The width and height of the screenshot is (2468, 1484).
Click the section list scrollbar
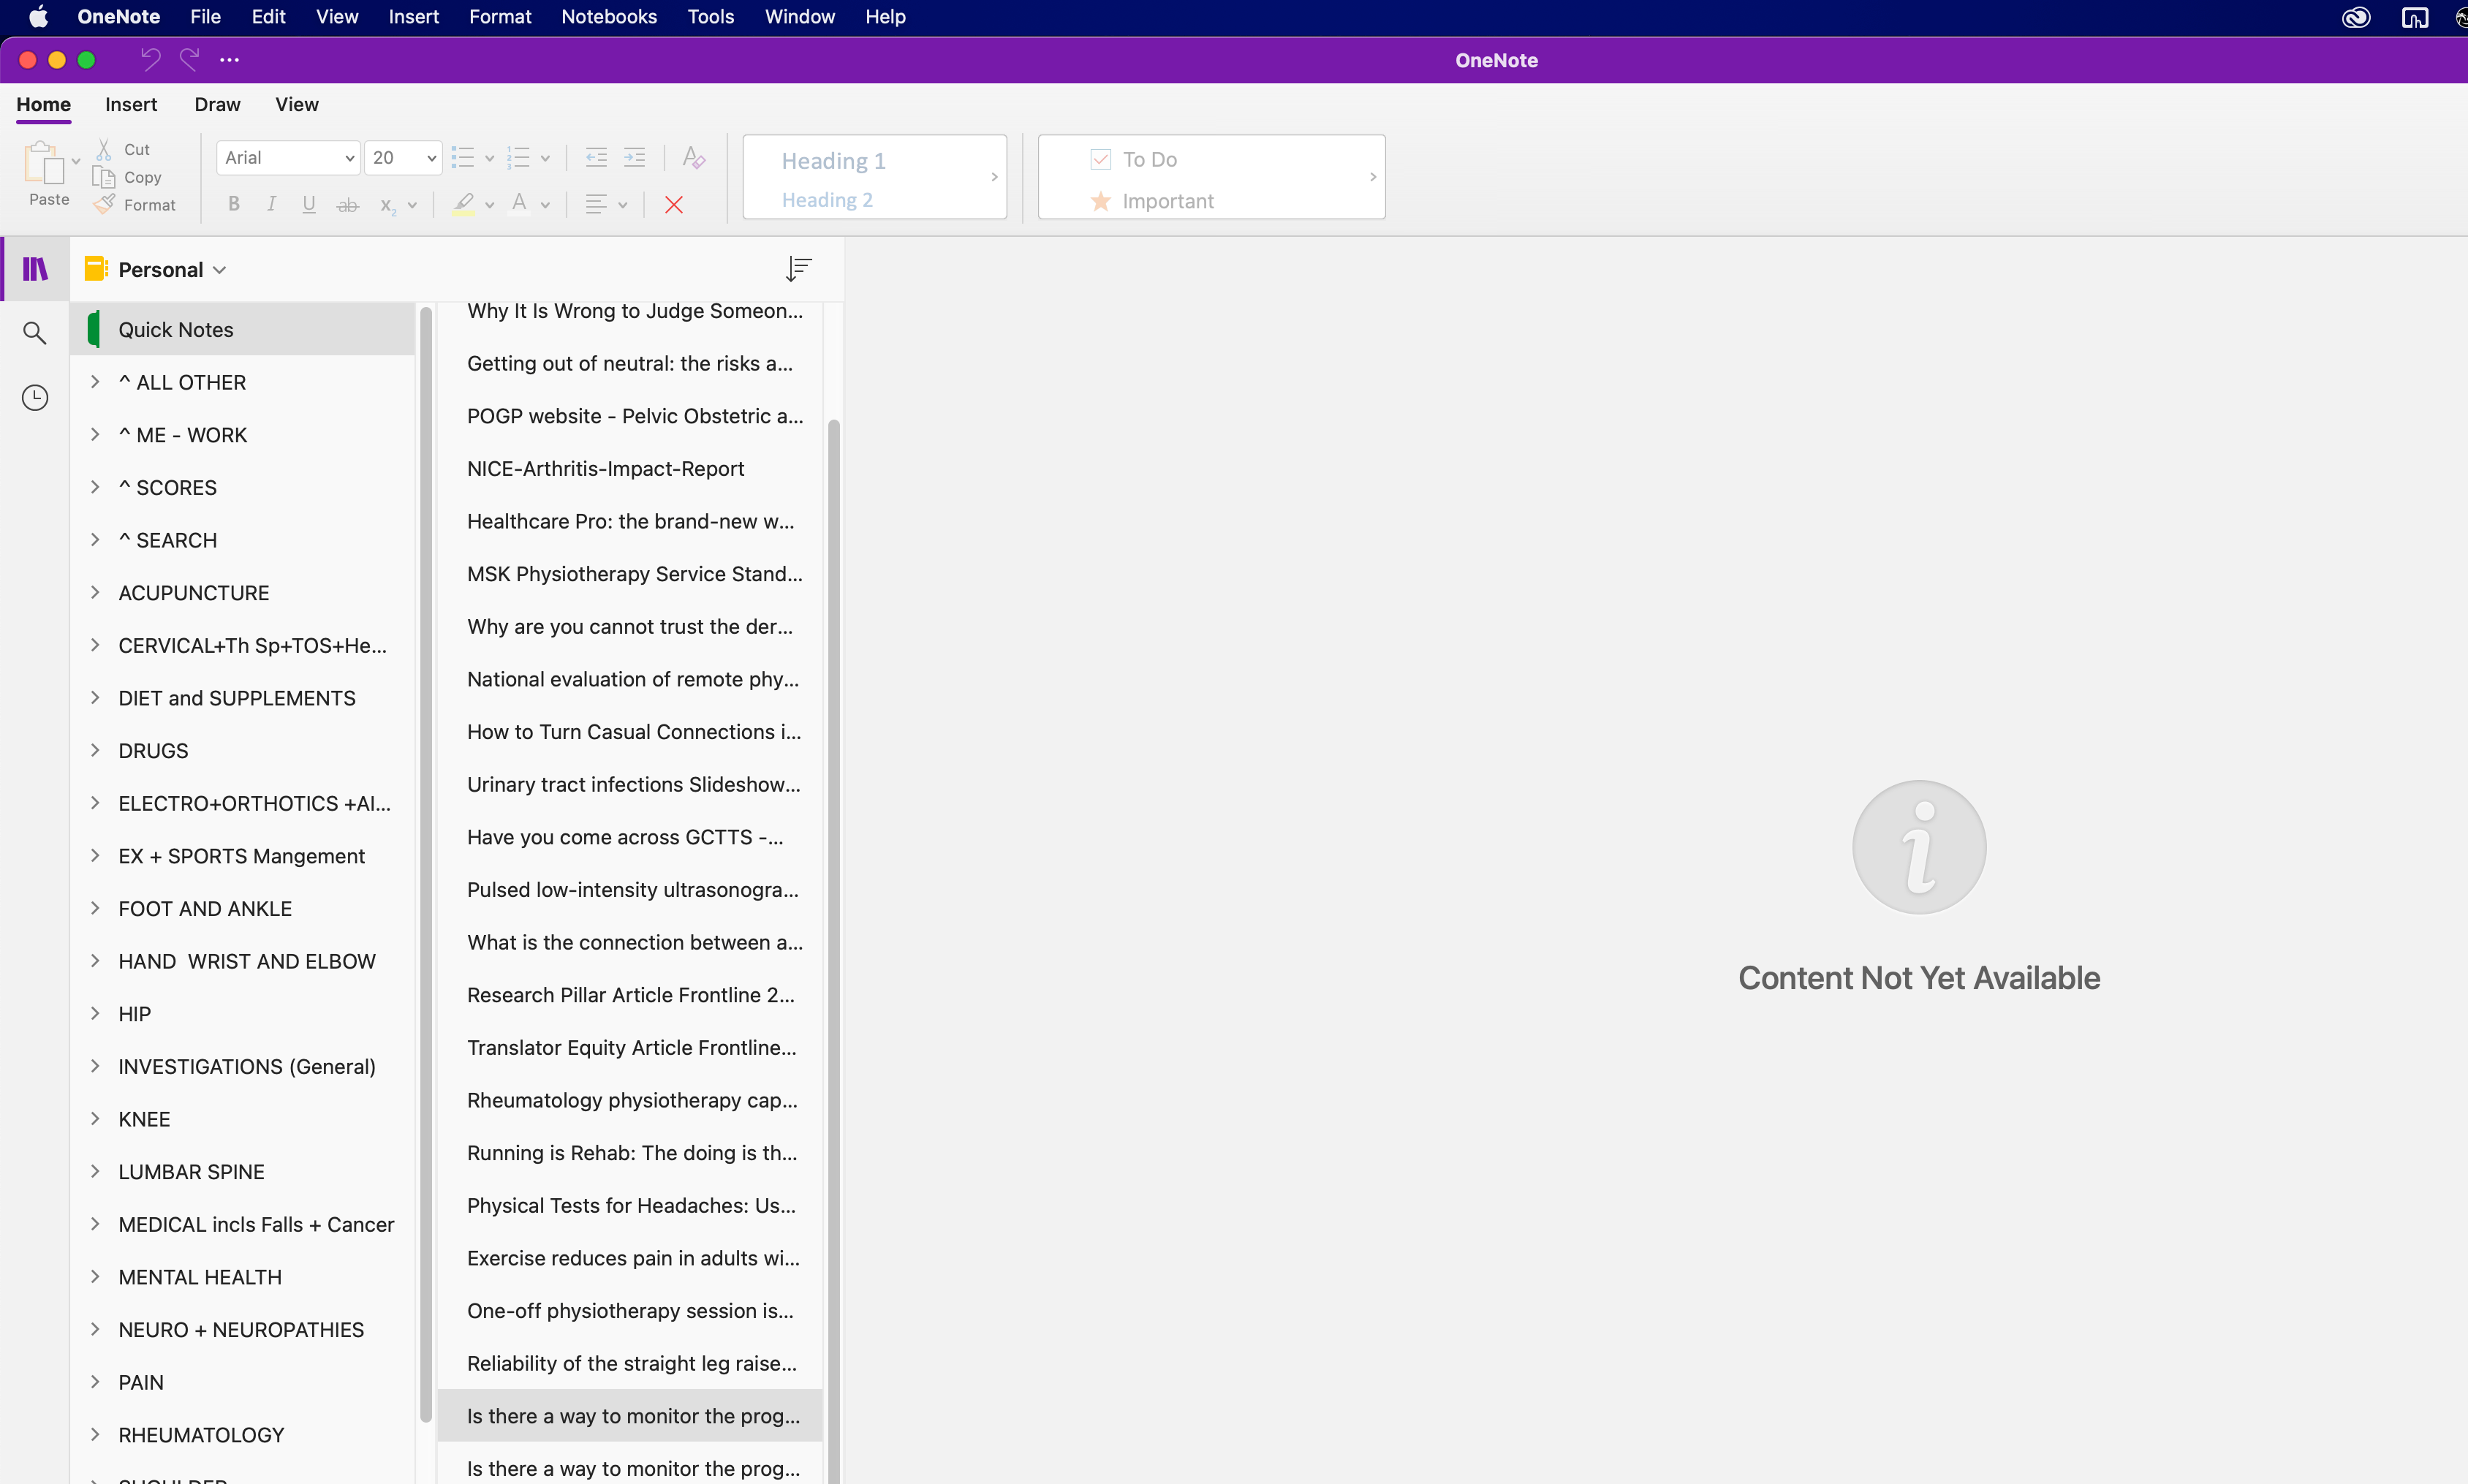[426, 865]
